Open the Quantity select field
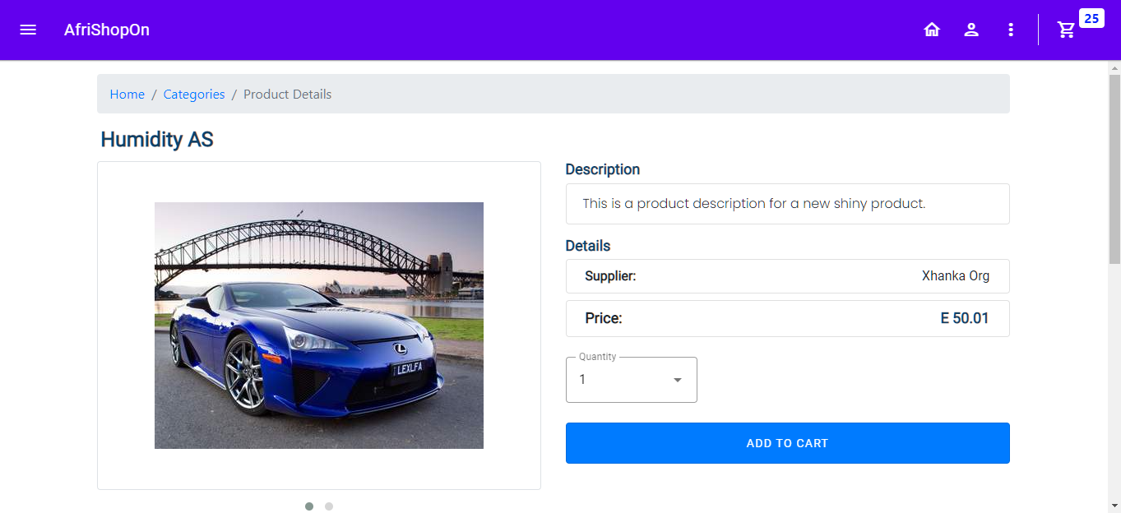 point(621,380)
